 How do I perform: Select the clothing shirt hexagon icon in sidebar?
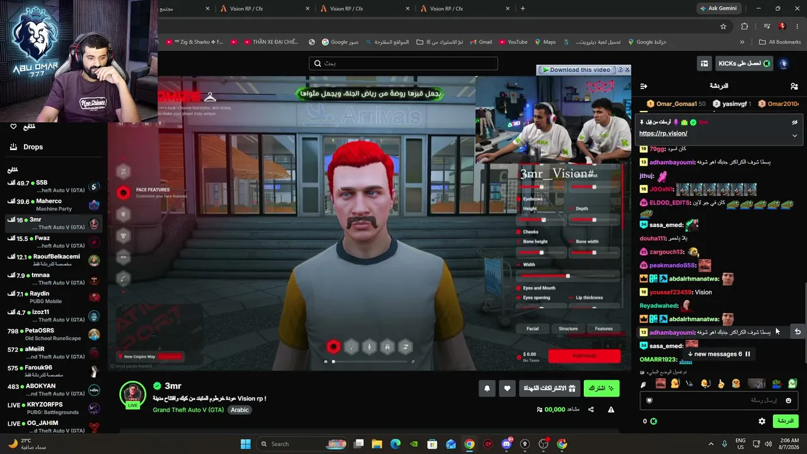124,235
